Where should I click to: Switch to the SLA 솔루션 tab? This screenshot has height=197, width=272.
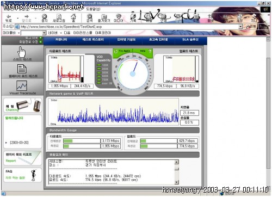(x=190, y=39)
